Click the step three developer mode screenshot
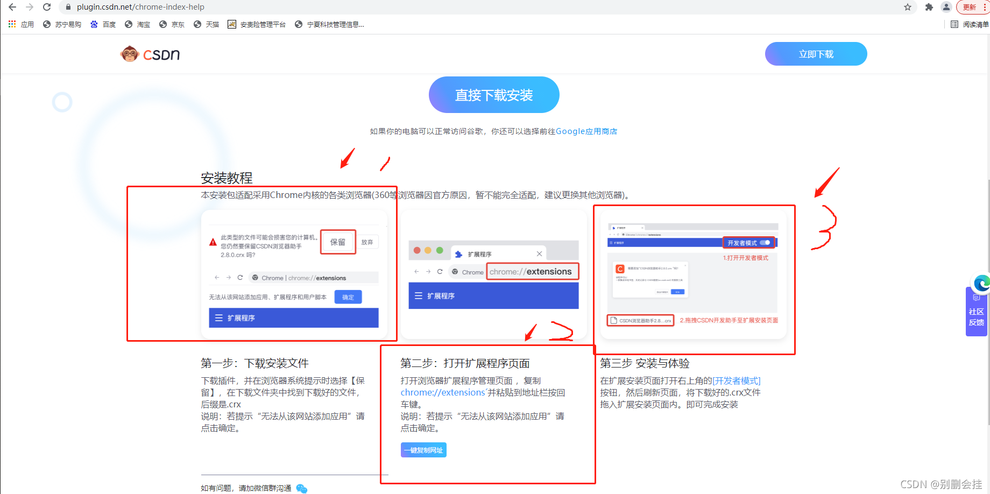 (693, 274)
